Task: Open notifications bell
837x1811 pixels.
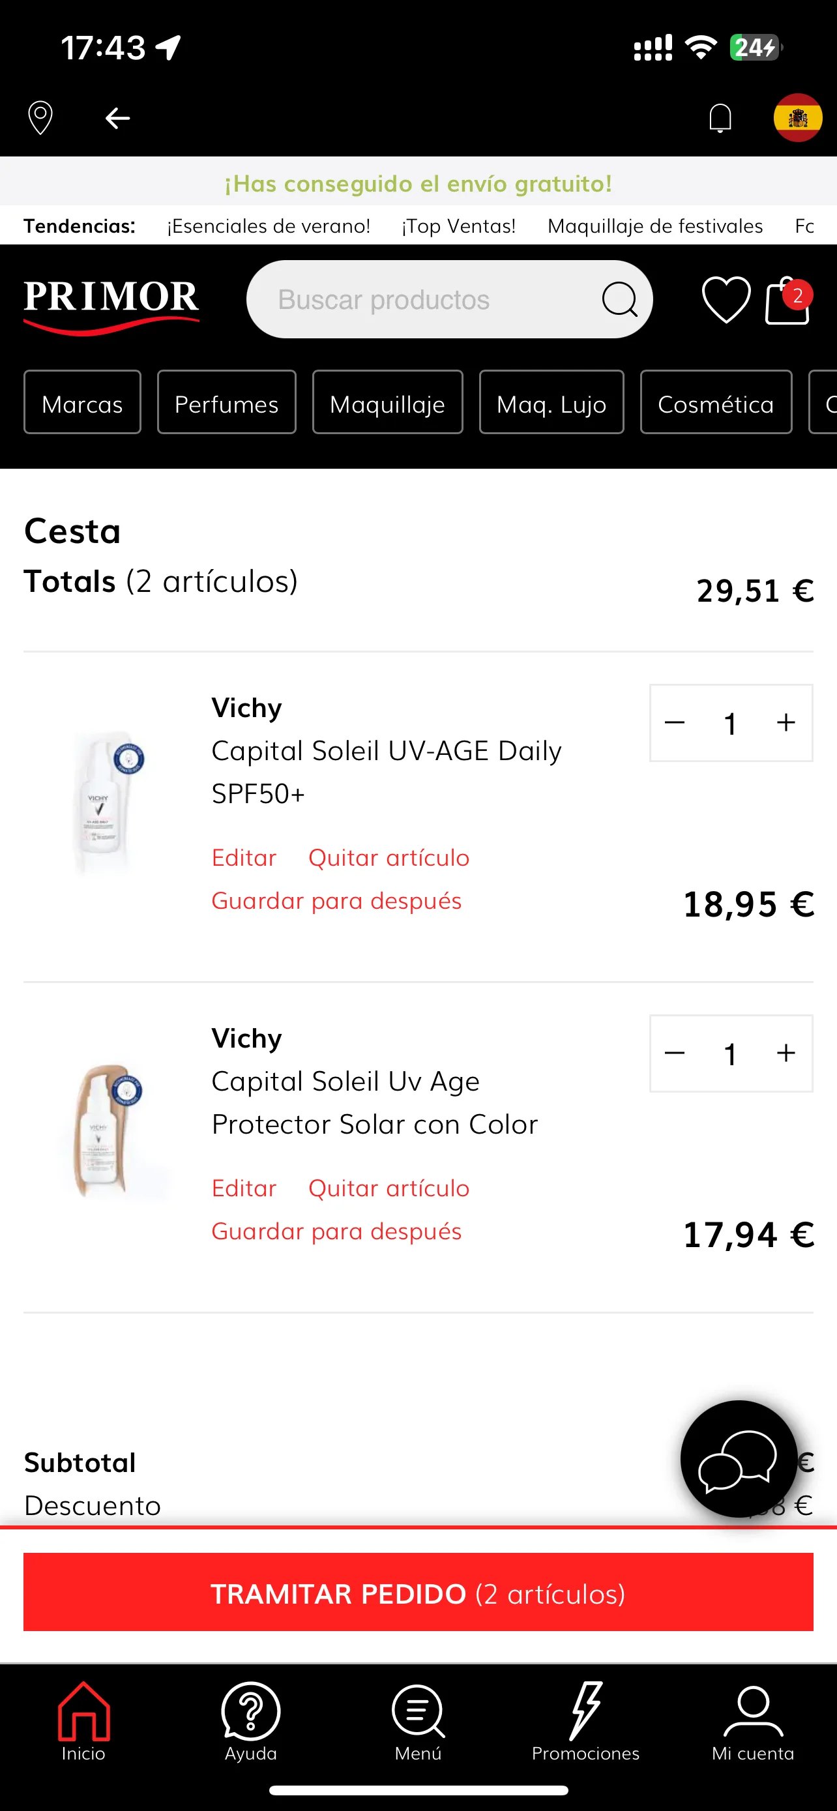Action: click(x=720, y=117)
